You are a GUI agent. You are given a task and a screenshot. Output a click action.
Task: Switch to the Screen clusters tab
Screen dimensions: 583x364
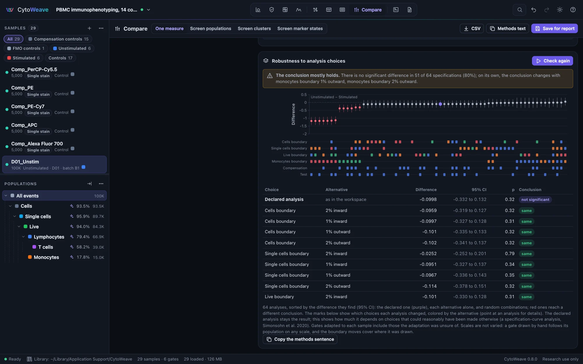254,29
